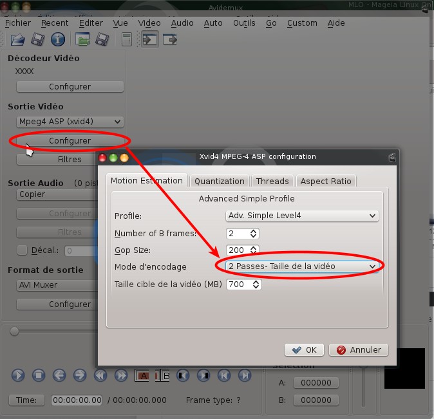The width and height of the screenshot is (434, 419).
Task: Select the output preview mode icon
Action: pyautogui.click(x=169, y=39)
